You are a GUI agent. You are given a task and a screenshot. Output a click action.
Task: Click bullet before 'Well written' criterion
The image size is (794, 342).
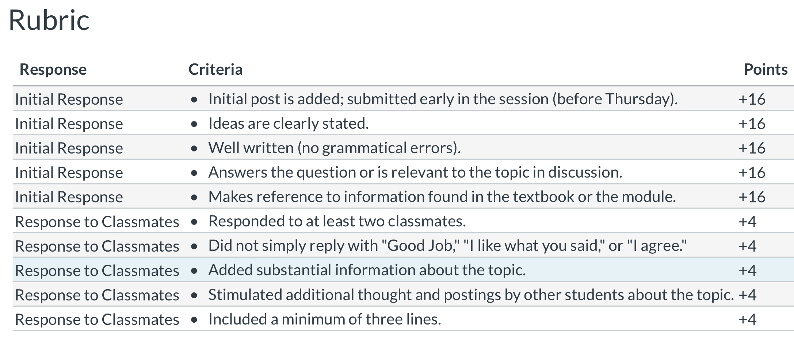pyautogui.click(x=194, y=148)
